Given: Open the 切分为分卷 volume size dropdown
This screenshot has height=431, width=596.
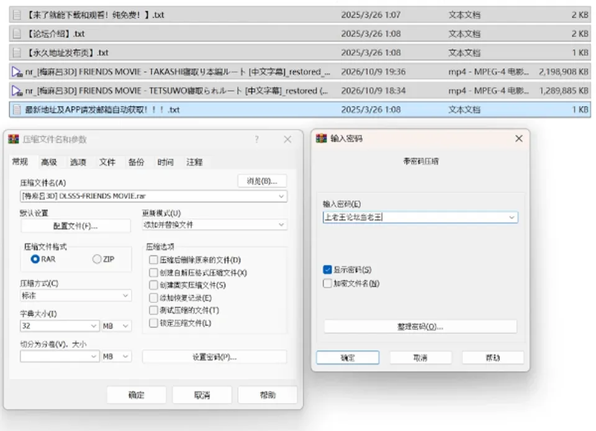Looking at the screenshot, I should [x=94, y=356].
